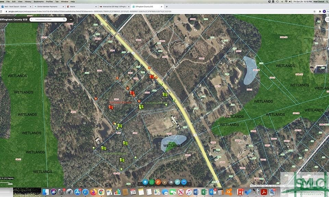Close the Matrix tab

(96, 7)
